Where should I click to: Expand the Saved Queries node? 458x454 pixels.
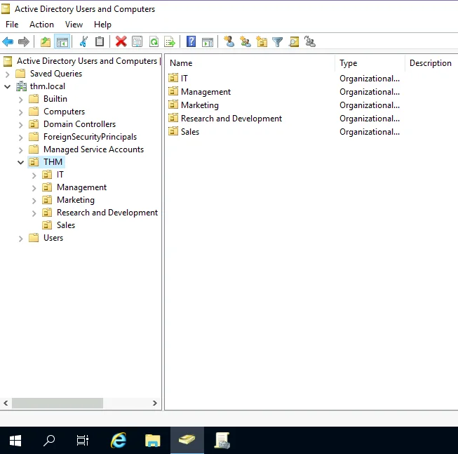pyautogui.click(x=7, y=74)
